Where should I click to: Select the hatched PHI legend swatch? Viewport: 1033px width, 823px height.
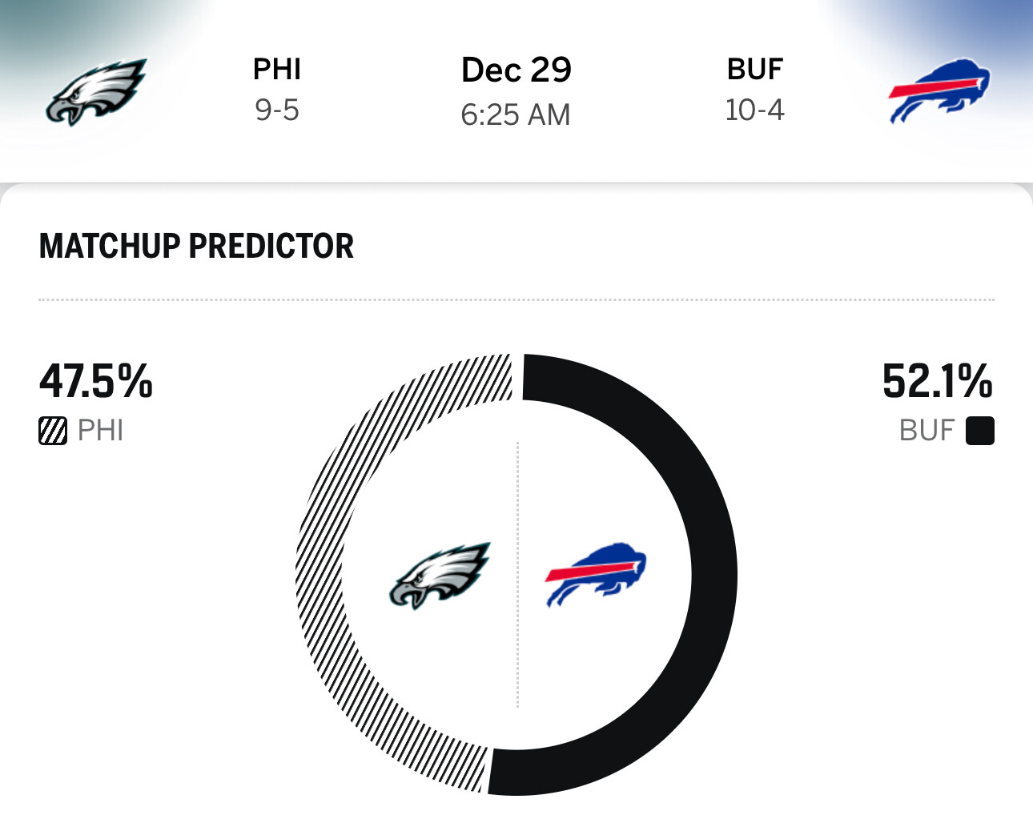(x=53, y=431)
